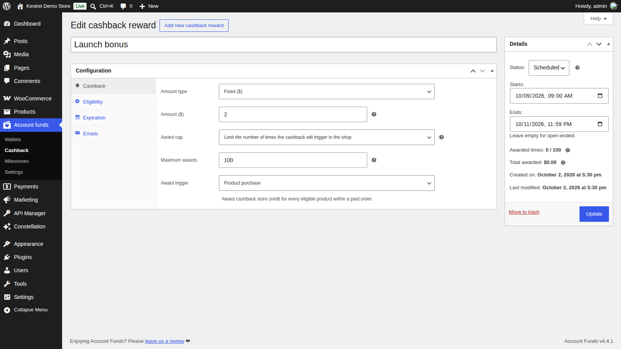Click the Update button
The width and height of the screenshot is (621, 349).
[594, 214]
